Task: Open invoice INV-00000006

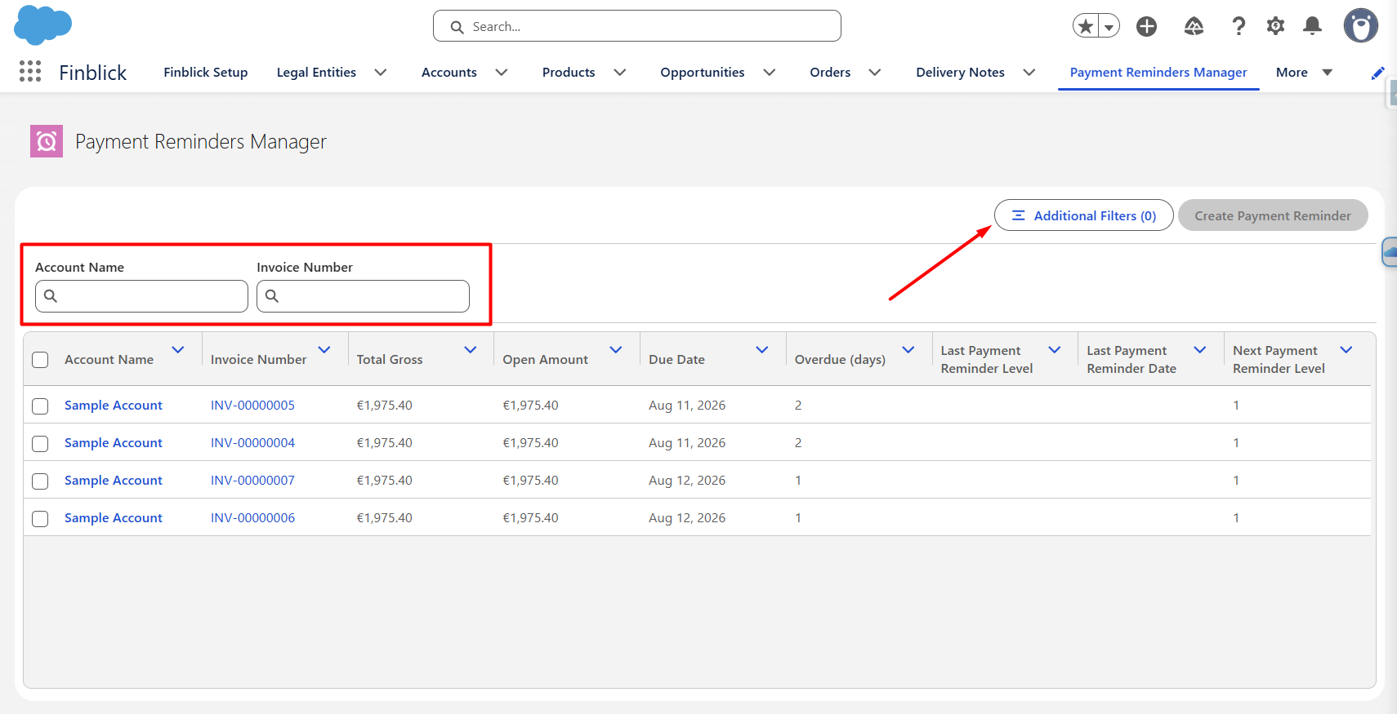Action: pos(252,518)
